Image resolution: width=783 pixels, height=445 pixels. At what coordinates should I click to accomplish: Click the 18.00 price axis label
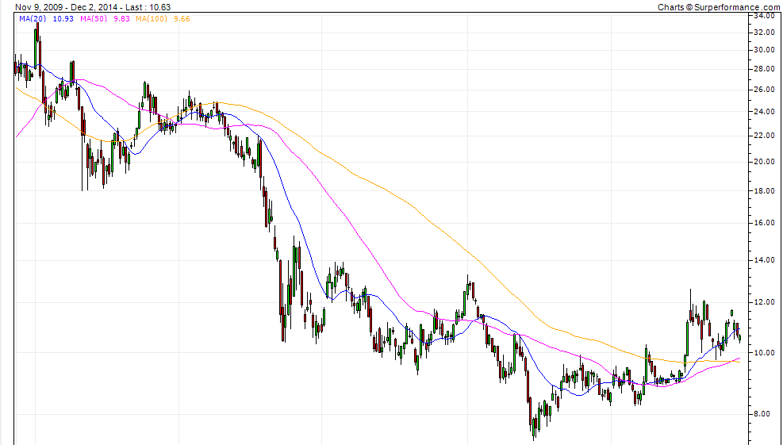click(x=764, y=191)
